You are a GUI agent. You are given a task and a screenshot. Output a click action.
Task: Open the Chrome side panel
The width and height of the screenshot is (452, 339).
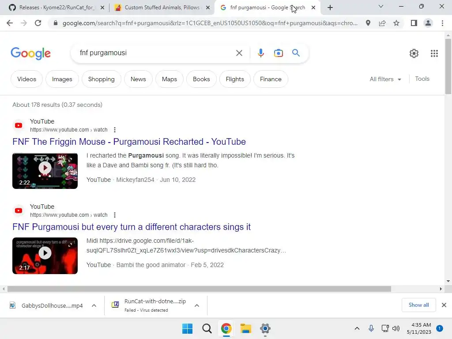[414, 23]
